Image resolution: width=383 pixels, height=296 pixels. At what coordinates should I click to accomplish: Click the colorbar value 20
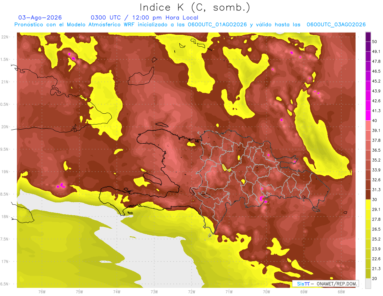click(x=375, y=278)
